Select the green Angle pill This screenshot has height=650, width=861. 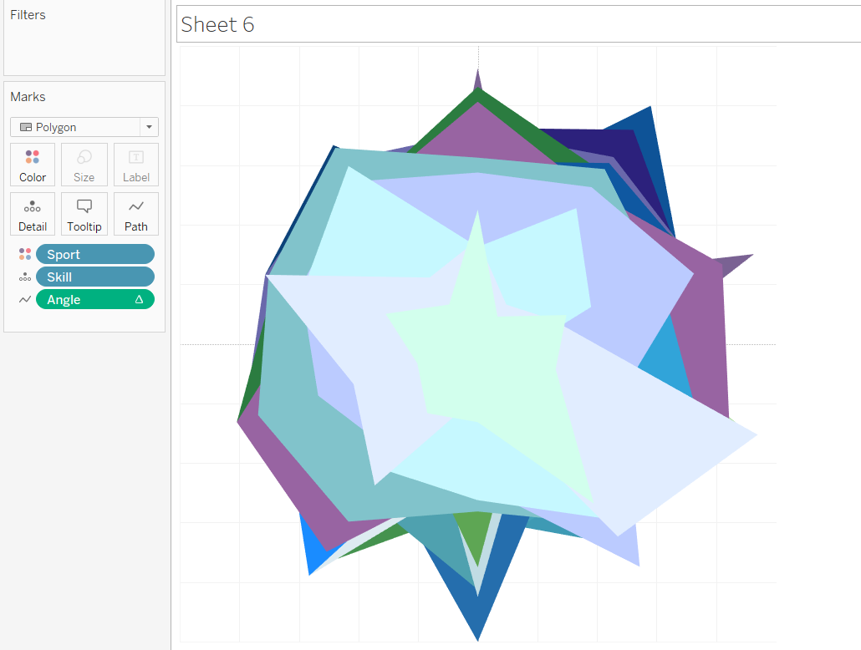[95, 299]
